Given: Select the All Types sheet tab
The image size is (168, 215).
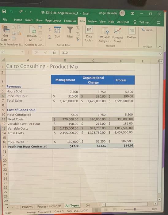Looking at the screenshot, I should tap(72, 205).
